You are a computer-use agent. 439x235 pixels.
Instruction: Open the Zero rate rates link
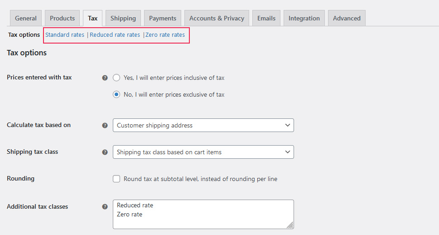(x=165, y=35)
